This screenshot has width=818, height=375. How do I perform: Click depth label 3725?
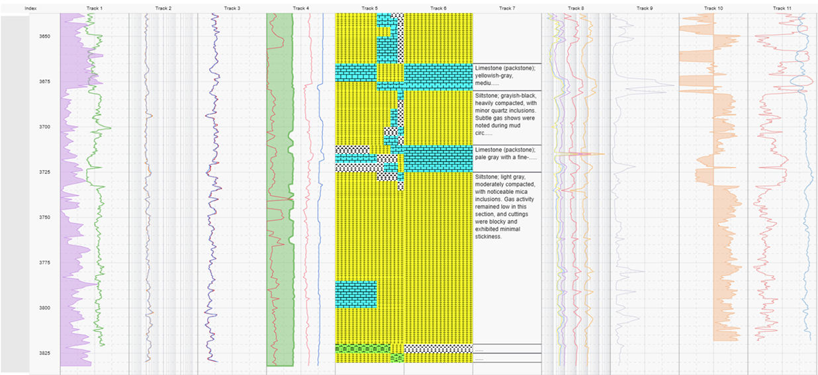(x=44, y=172)
